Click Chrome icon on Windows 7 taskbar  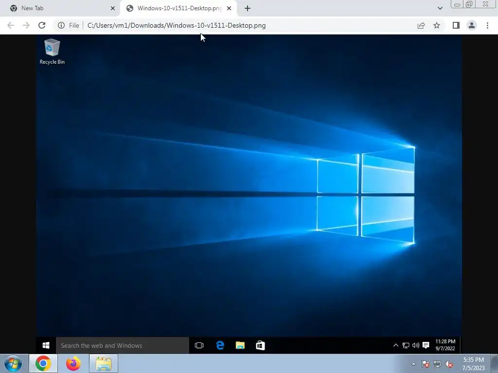click(43, 363)
